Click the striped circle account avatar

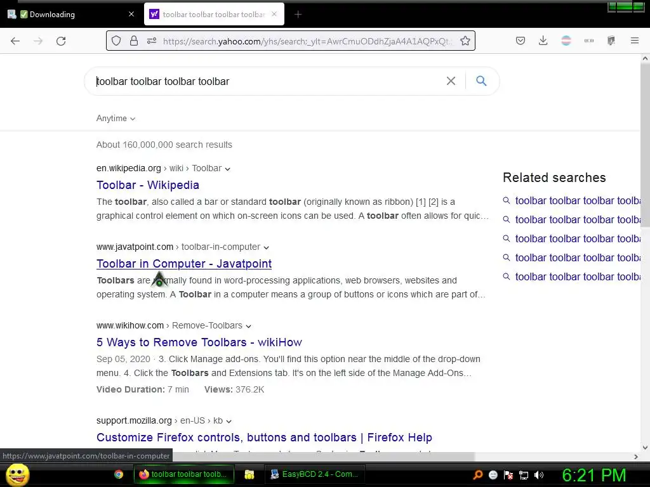[566, 41]
